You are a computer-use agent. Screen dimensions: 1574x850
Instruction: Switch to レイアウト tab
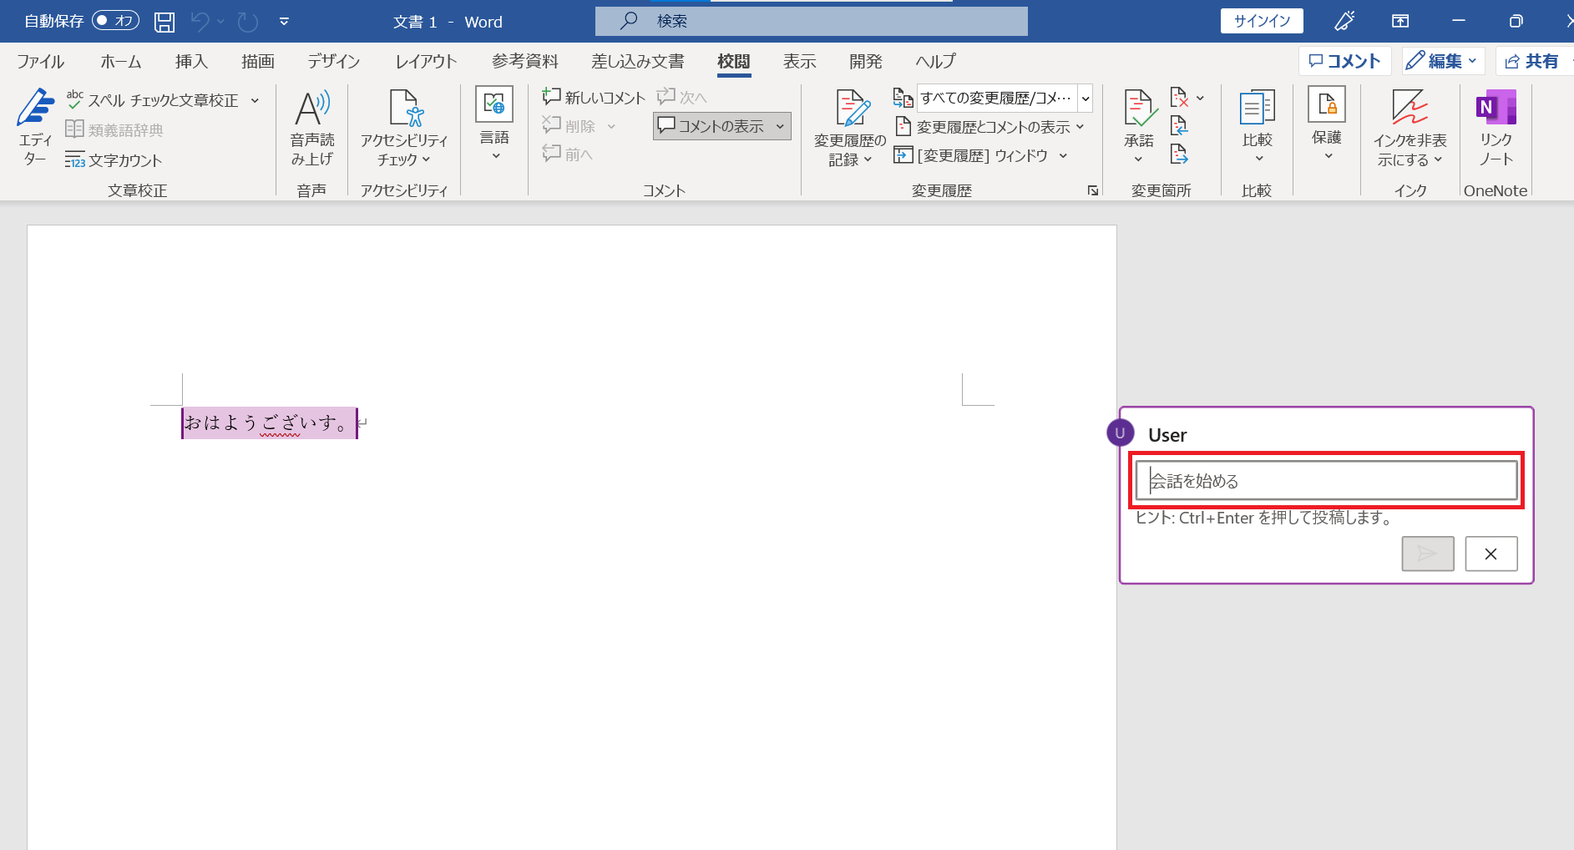[426, 62]
